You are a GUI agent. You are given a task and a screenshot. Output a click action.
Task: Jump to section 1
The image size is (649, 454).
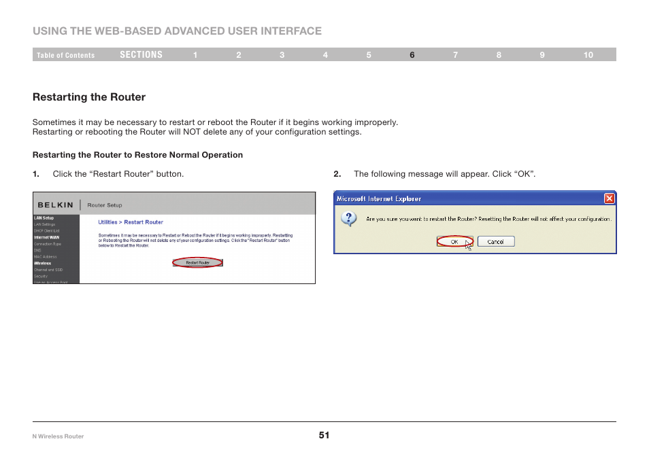coord(195,55)
